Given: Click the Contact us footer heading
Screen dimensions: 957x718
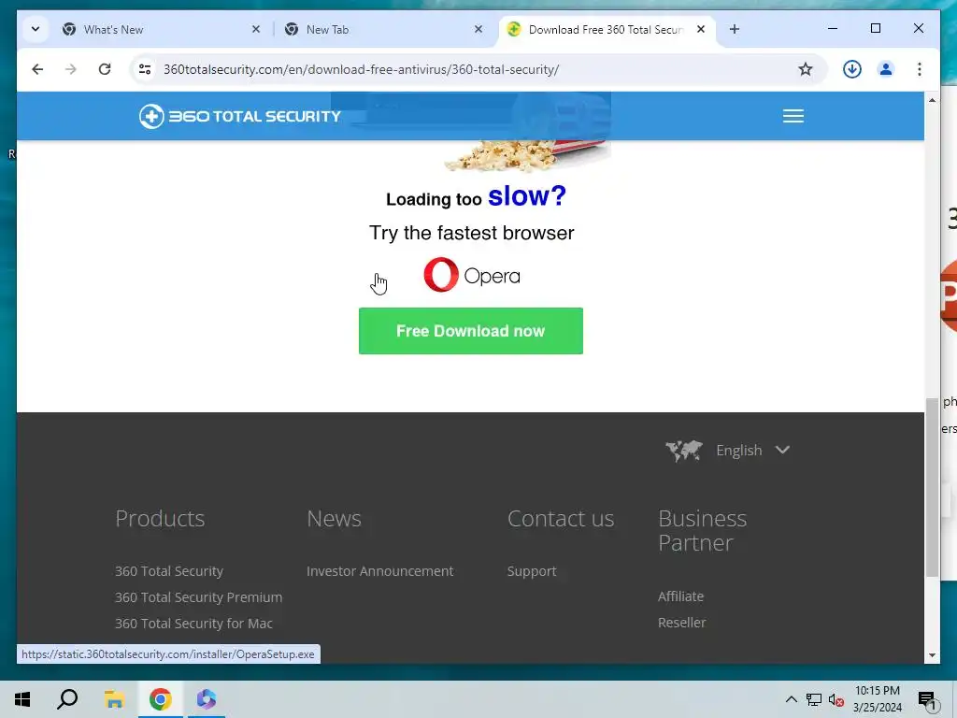Looking at the screenshot, I should pyautogui.click(x=561, y=519).
